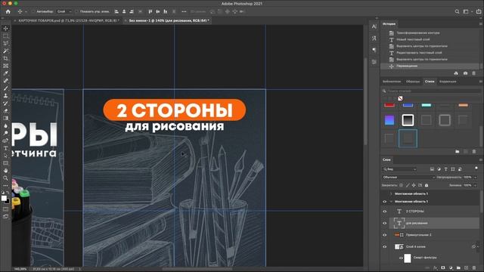This screenshot has width=484, height=272.
Task: Open the fill (Заливка) dropdown arrow
Action: [476, 185]
